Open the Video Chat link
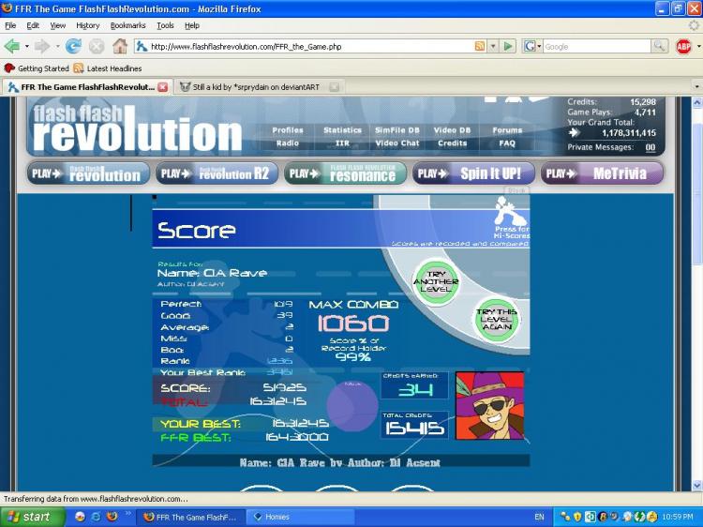Screen dimensions: 703x527 point(397,143)
